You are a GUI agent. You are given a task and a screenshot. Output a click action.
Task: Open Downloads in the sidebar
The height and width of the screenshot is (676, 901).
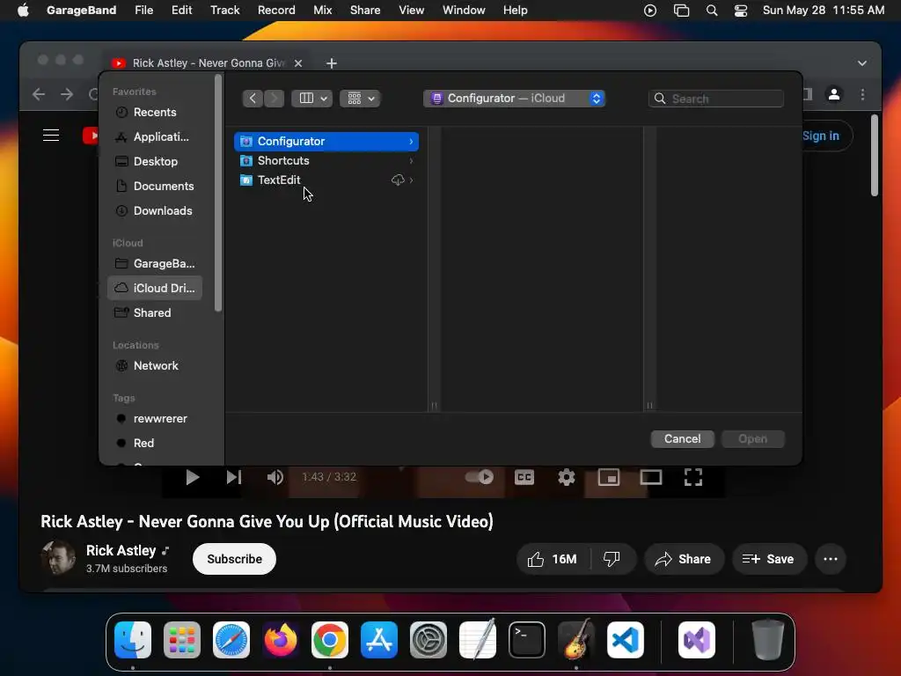pyautogui.click(x=154, y=211)
